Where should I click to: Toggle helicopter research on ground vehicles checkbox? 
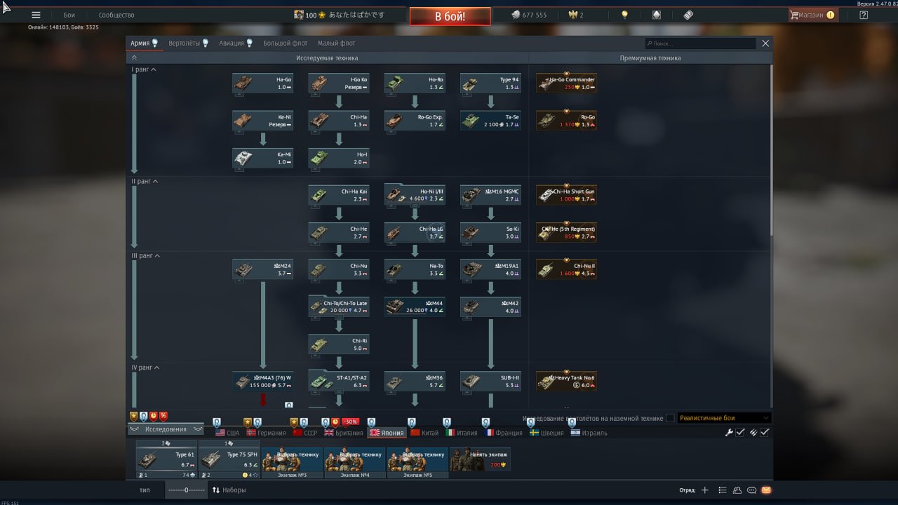click(x=670, y=418)
